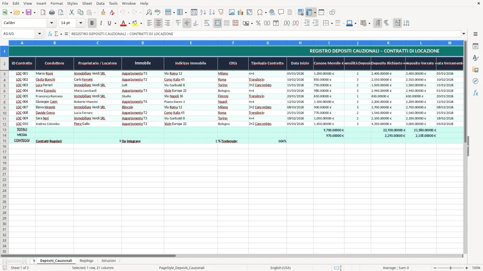This screenshot has height=271, width=483.
Task: Insert Comment speech bubble icon
Action: [281, 12]
